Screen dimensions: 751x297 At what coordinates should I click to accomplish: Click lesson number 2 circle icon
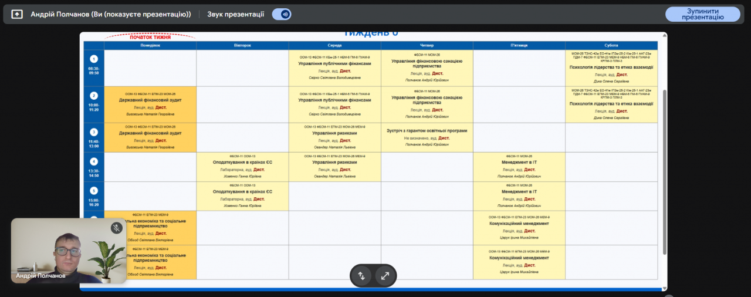click(94, 96)
